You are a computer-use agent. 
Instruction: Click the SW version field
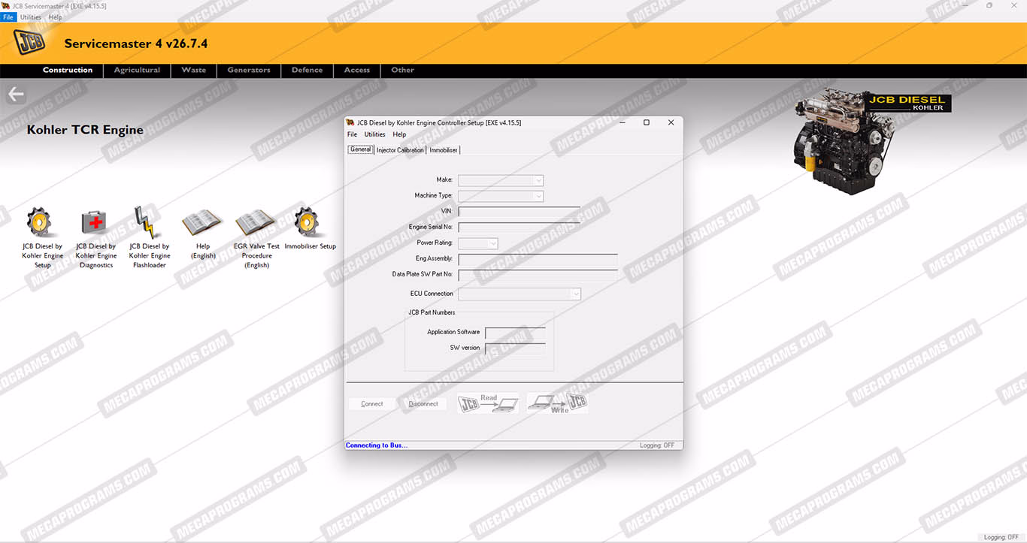click(x=516, y=348)
